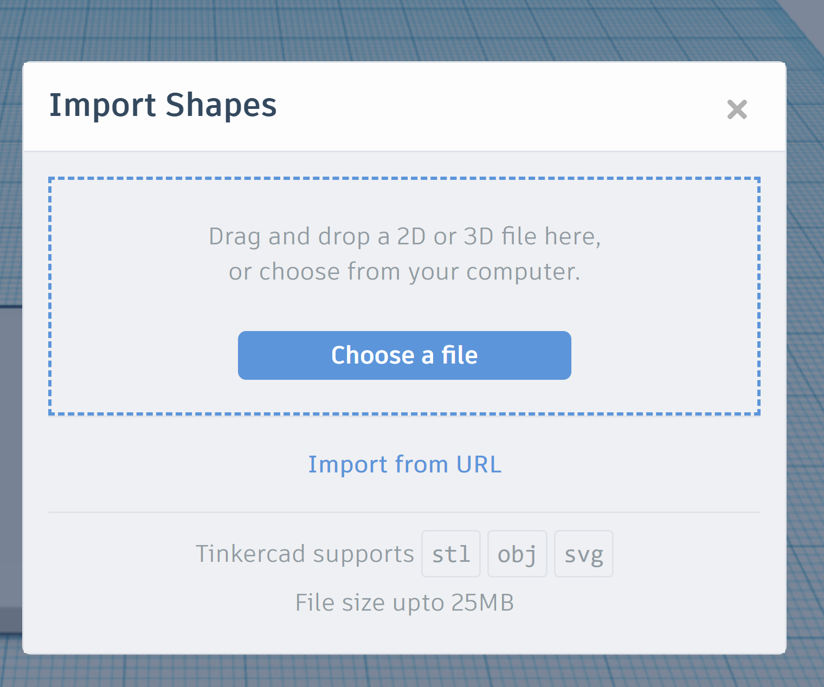Click the Drag and drop instruction text
Image resolution: width=824 pixels, height=687 pixels.
pyautogui.click(x=404, y=237)
